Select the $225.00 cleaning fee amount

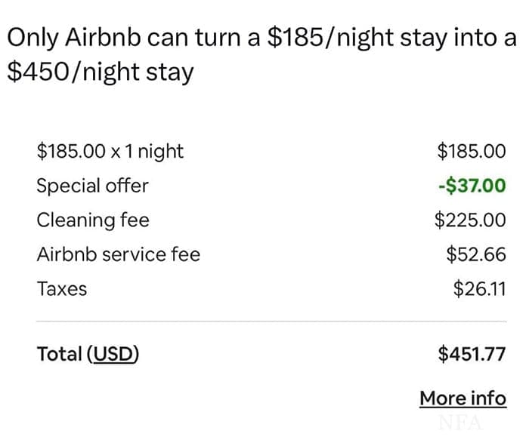470,220
